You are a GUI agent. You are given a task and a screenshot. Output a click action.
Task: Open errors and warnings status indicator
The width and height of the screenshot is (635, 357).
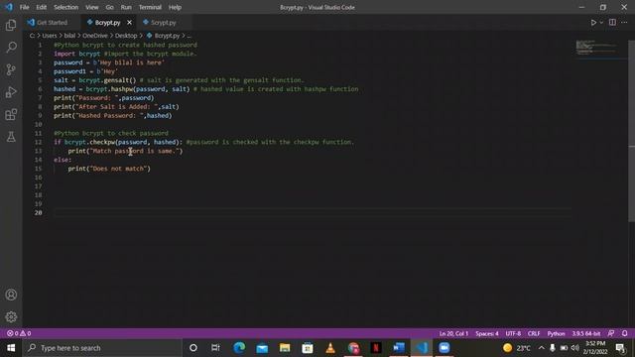(19, 333)
